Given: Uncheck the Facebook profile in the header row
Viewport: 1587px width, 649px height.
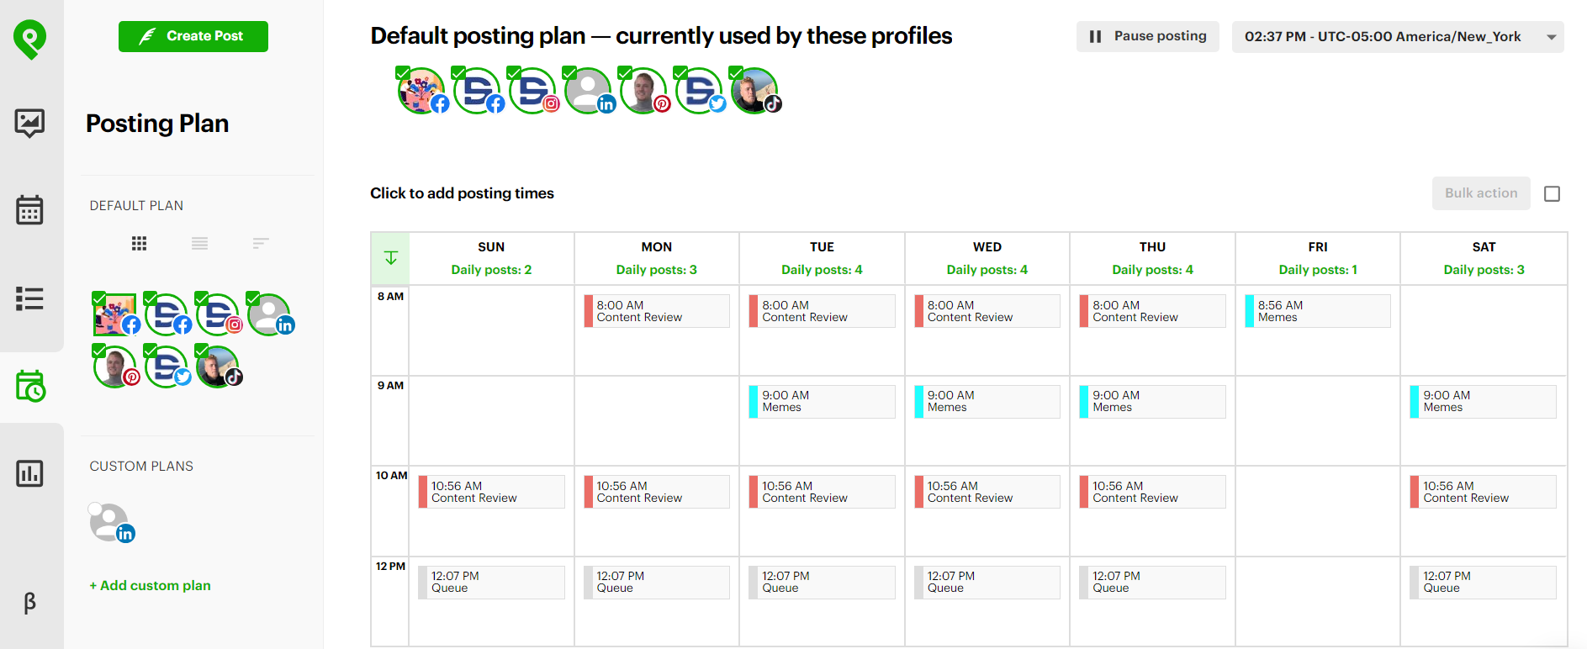Looking at the screenshot, I should 403,72.
